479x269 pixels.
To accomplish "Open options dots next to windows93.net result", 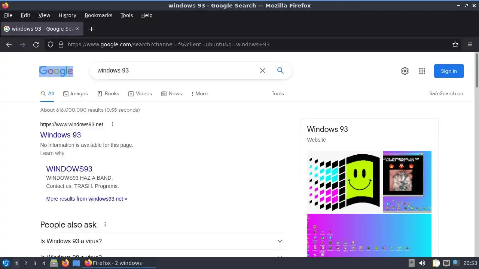I will point(112,124).
